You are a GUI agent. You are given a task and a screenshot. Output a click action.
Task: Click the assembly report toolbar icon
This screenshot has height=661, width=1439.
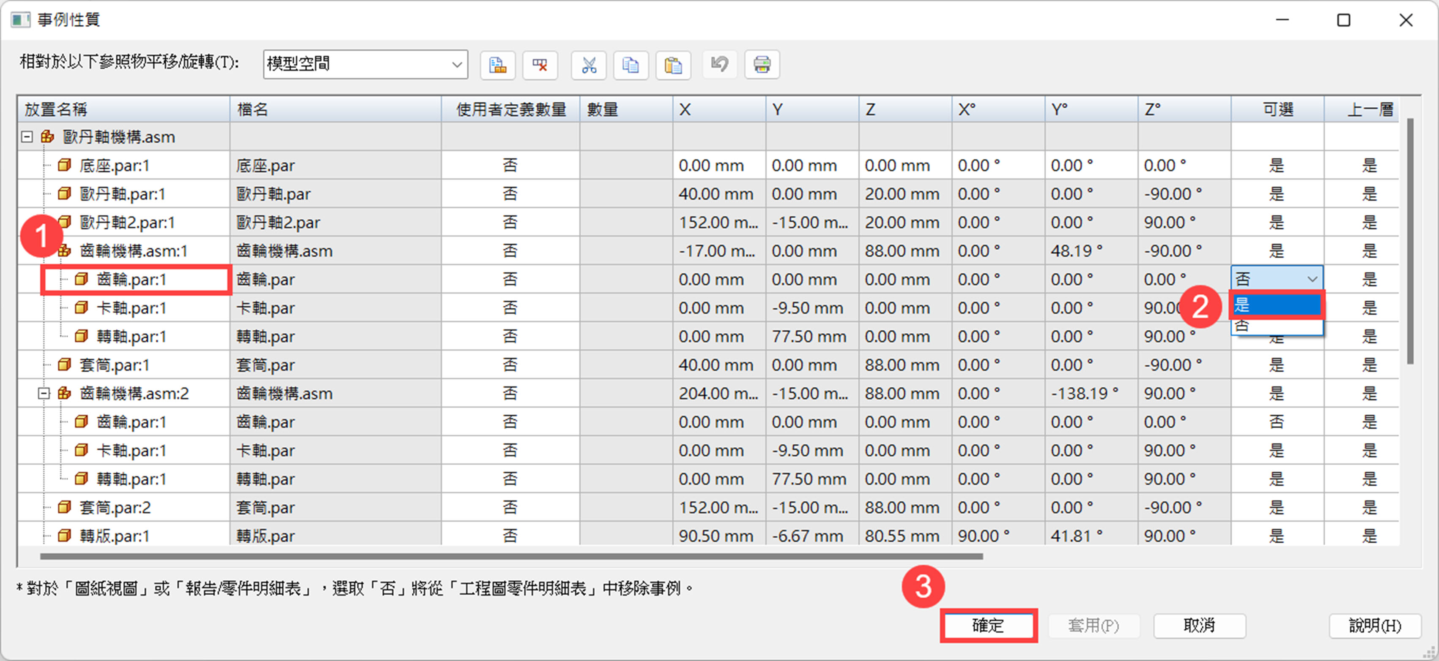tap(497, 65)
